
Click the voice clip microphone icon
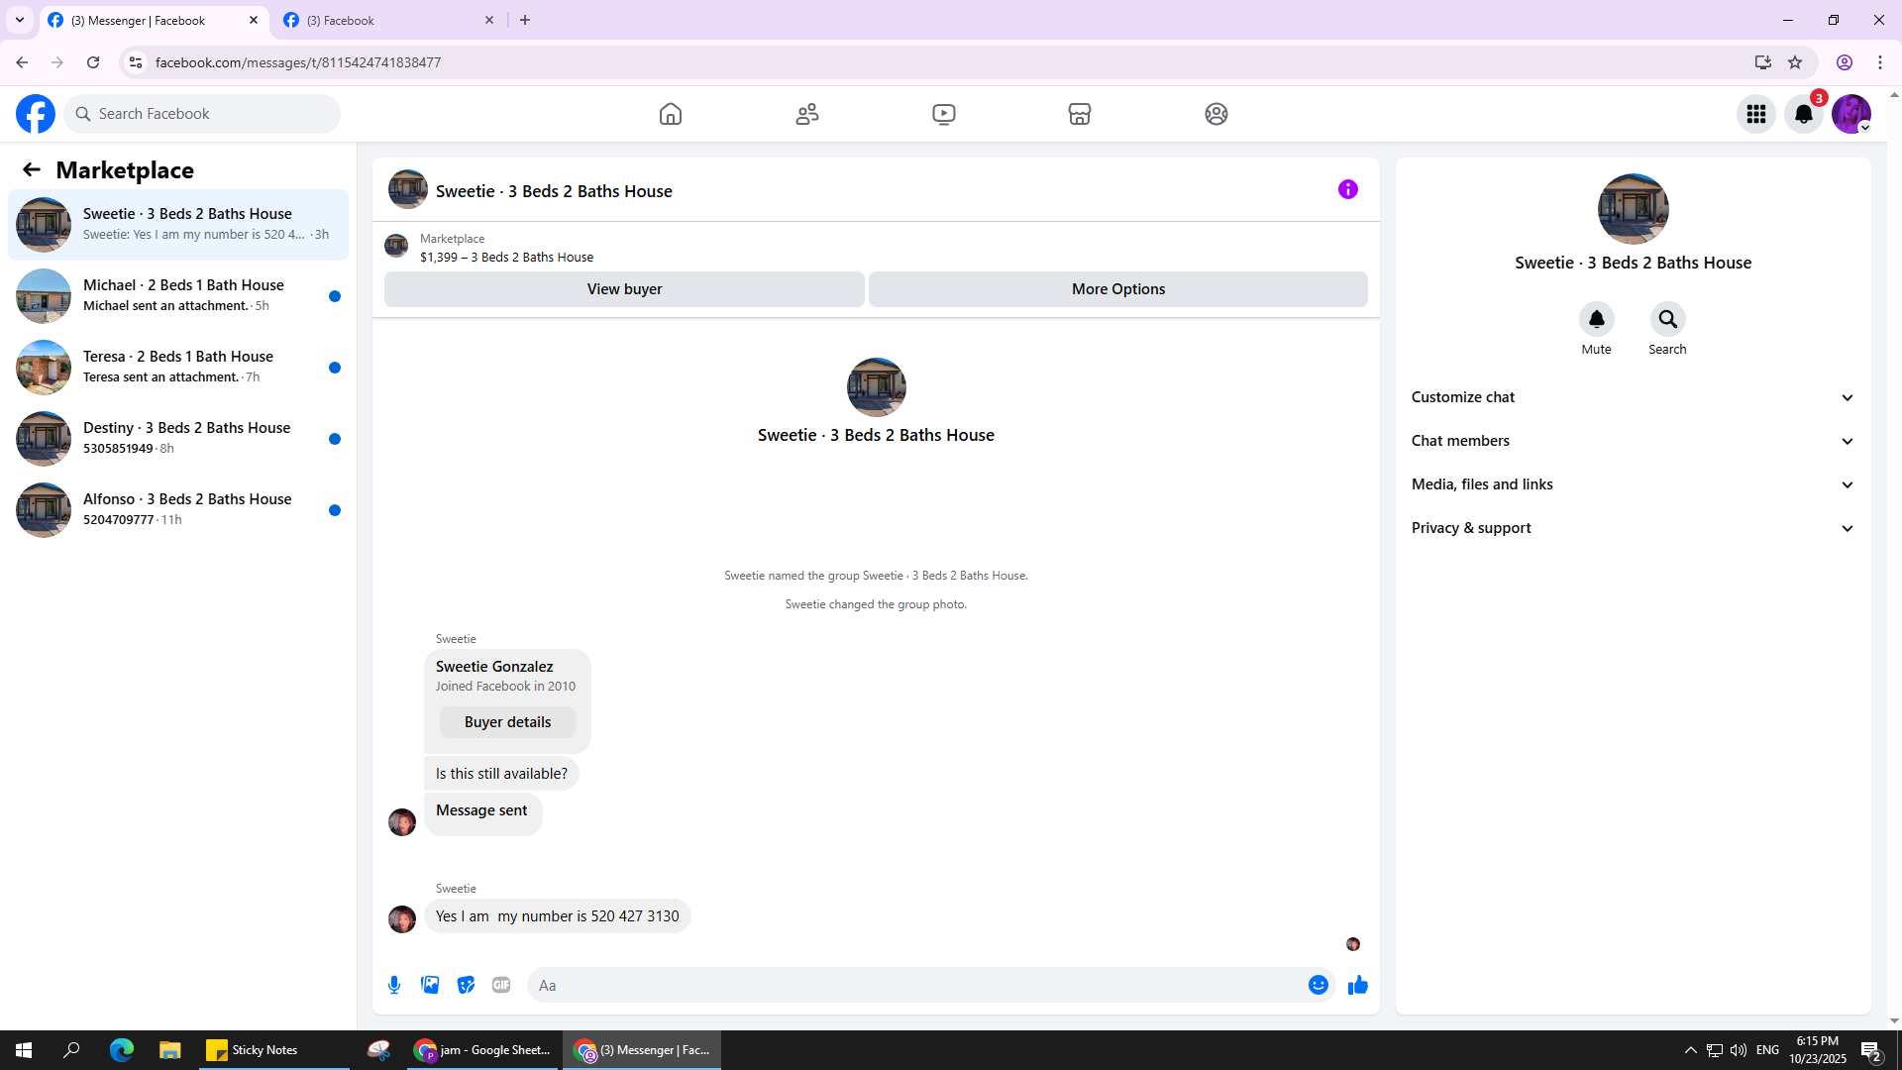pos(394,985)
